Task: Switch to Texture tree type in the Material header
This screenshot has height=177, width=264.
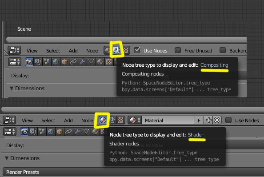Action: (120, 120)
